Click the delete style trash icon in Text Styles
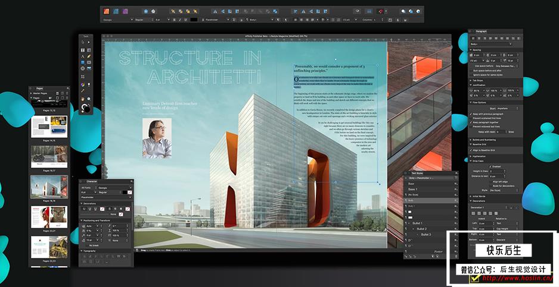 456,256
